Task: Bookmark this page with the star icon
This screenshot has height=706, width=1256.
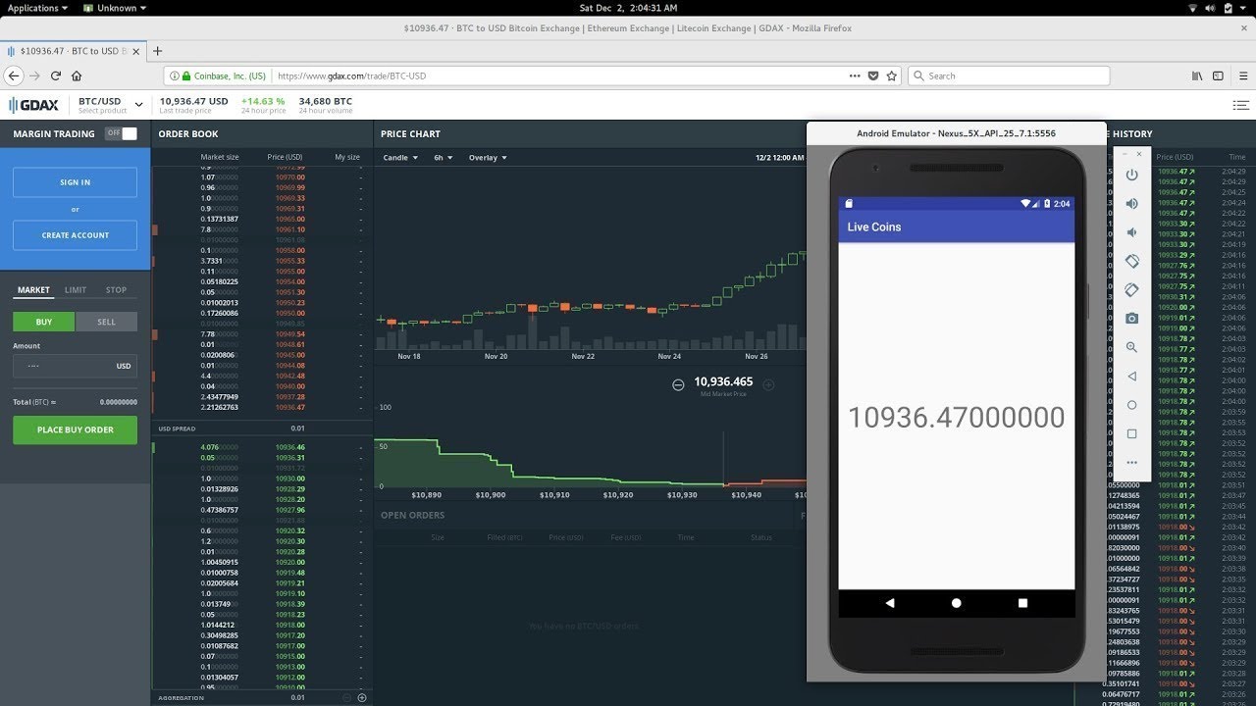Action: (x=891, y=76)
